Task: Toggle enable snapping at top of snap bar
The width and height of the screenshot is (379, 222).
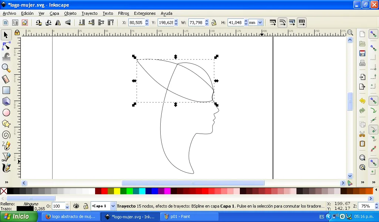Action: pyautogui.click(x=373, y=34)
